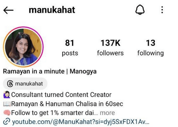This screenshot has height=127, width=178.
Task: Open the three-dot options menu
Action: point(162,10)
